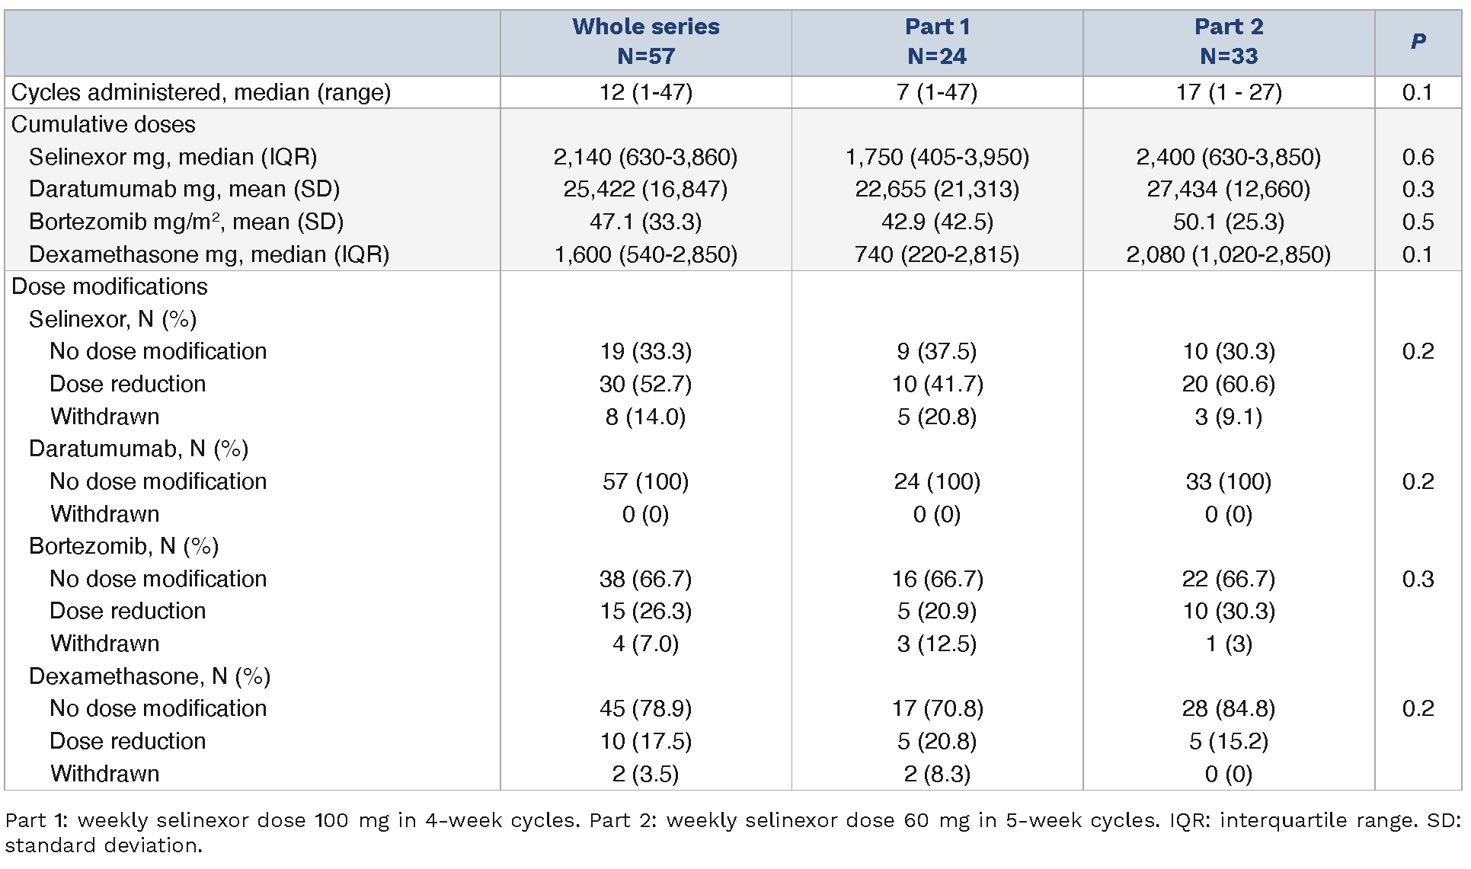Select the 'Bortezomib, N (%)' subheading
Viewport: 1471px width, 869px height.
(123, 546)
